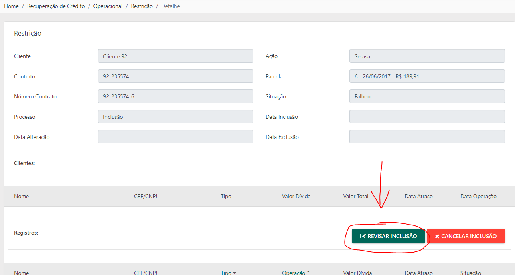Open Operacional breadcrumb link
Screen dimensions: 515x275
(x=108, y=6)
